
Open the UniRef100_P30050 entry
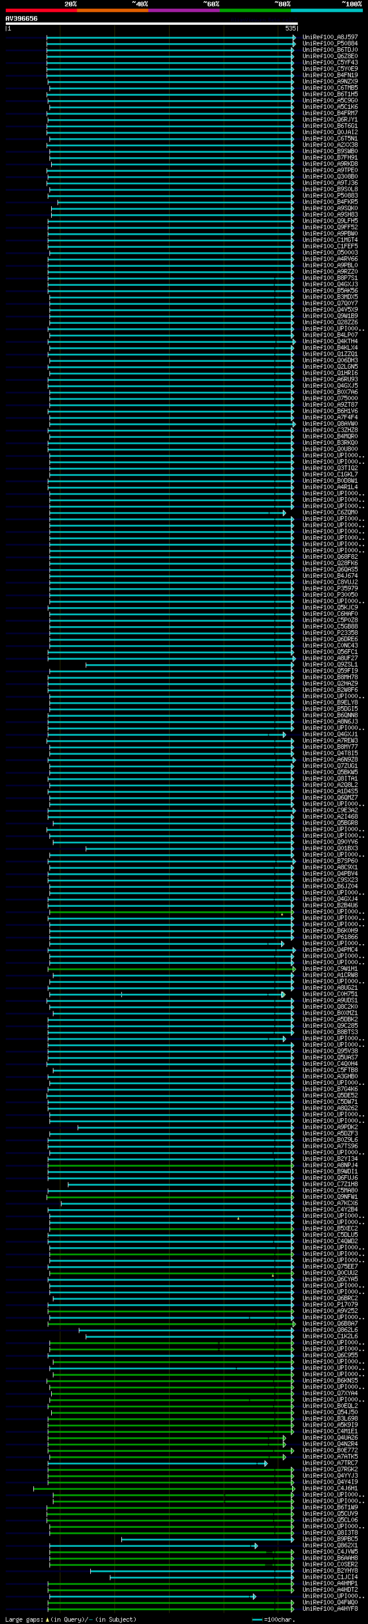pyautogui.click(x=329, y=595)
